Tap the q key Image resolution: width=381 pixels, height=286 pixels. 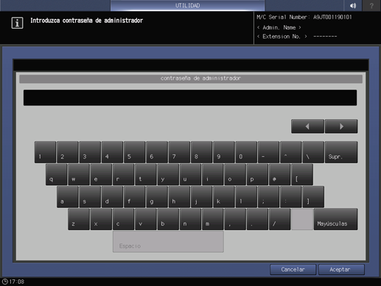[x=56, y=175]
